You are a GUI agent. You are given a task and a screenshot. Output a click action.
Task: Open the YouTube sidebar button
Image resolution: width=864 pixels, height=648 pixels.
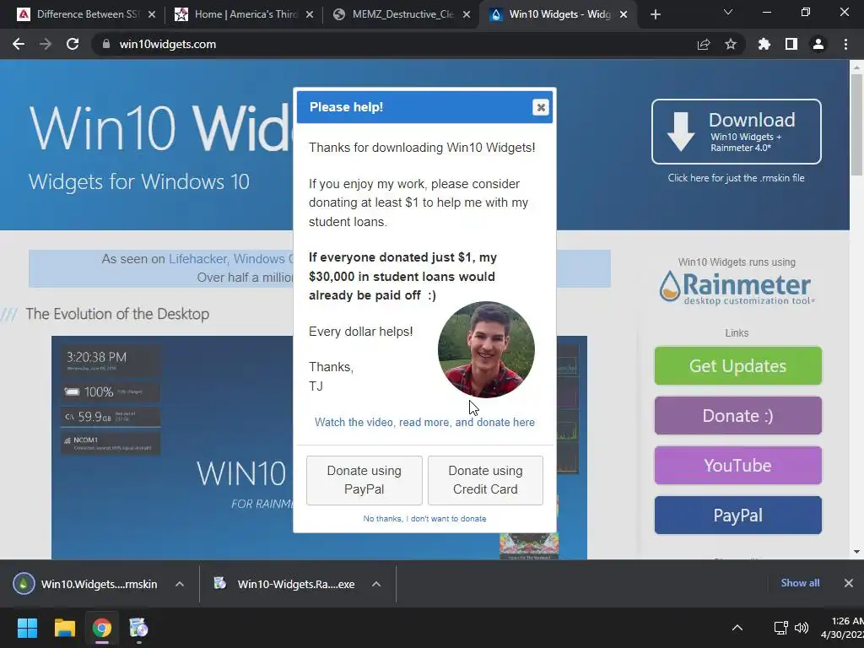[737, 466]
